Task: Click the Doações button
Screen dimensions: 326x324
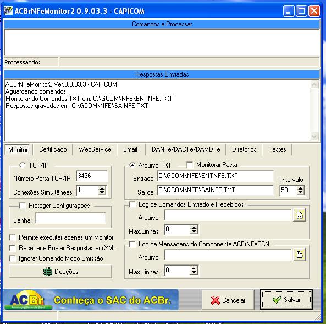Action: tap(60, 272)
